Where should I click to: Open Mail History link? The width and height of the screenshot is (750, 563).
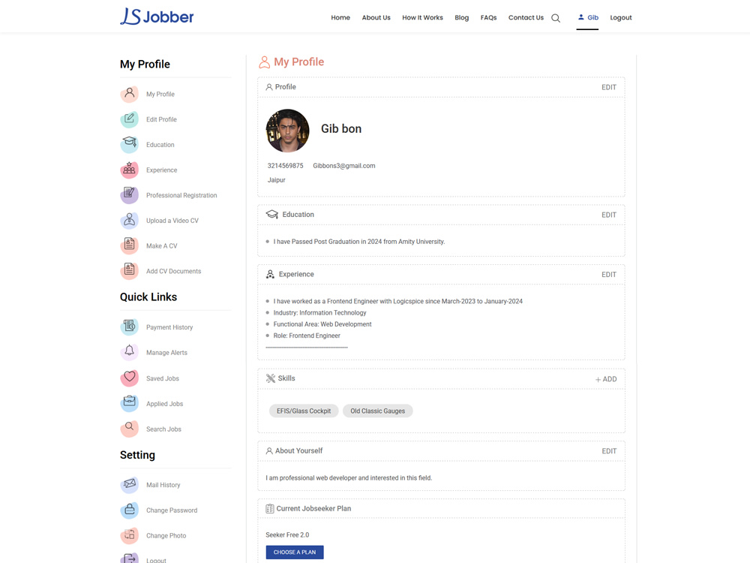click(163, 485)
